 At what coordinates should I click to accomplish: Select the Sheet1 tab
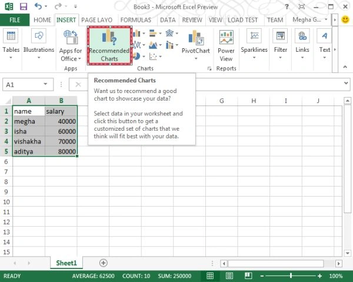pos(66,263)
